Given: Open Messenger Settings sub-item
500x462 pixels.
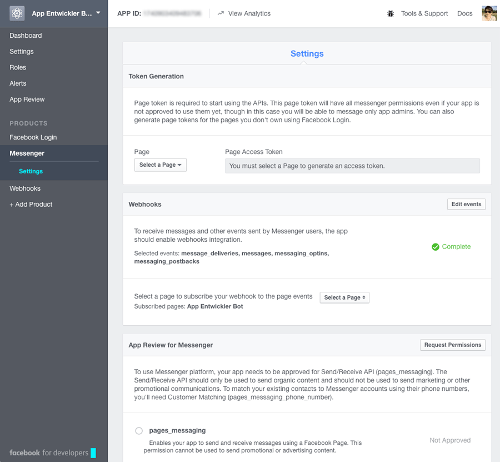Looking at the screenshot, I should pyautogui.click(x=31, y=171).
